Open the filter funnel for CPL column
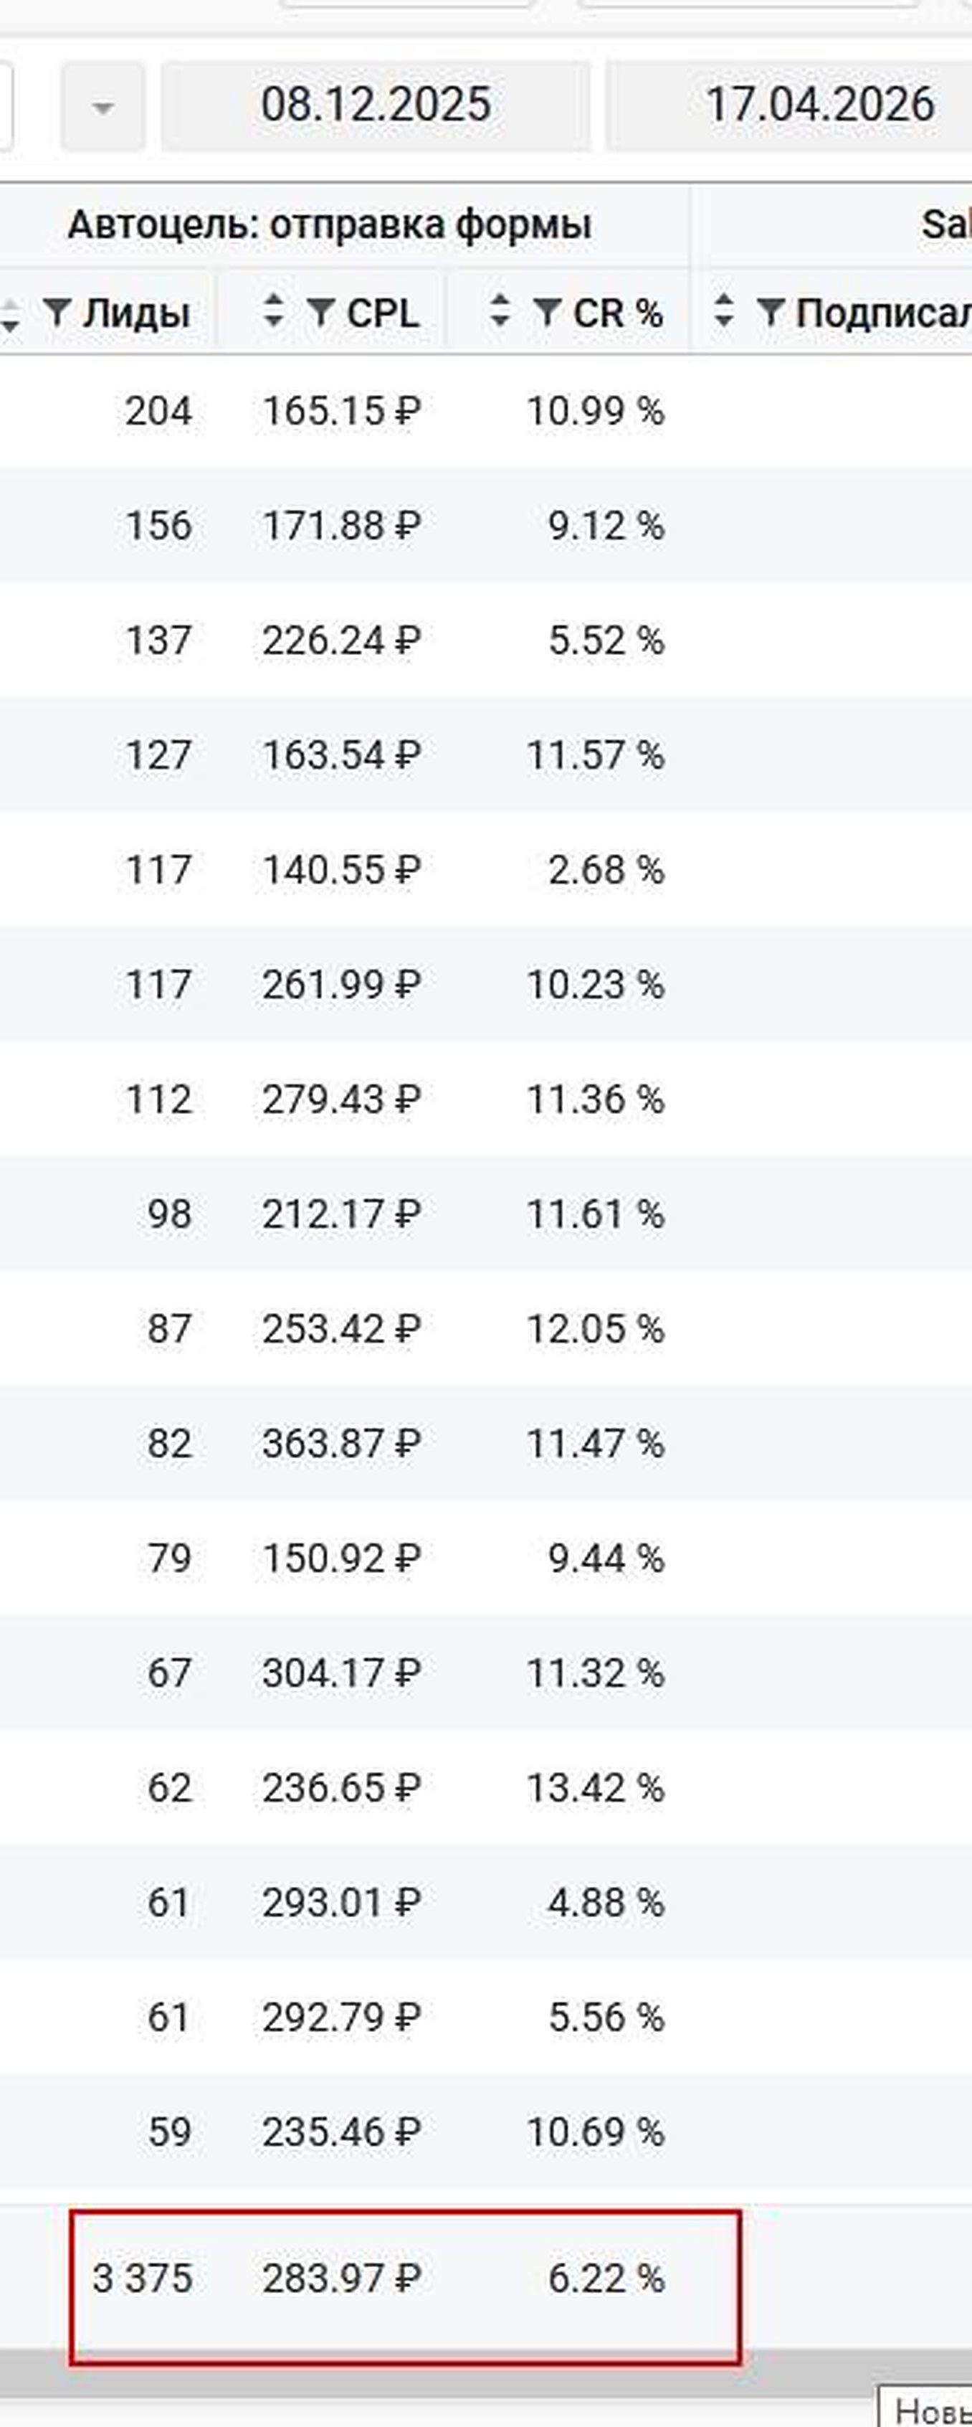Image resolution: width=972 pixels, height=2427 pixels. click(321, 312)
